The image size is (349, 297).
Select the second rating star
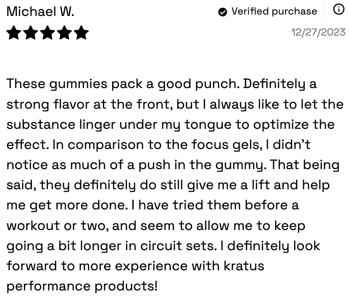[30, 33]
